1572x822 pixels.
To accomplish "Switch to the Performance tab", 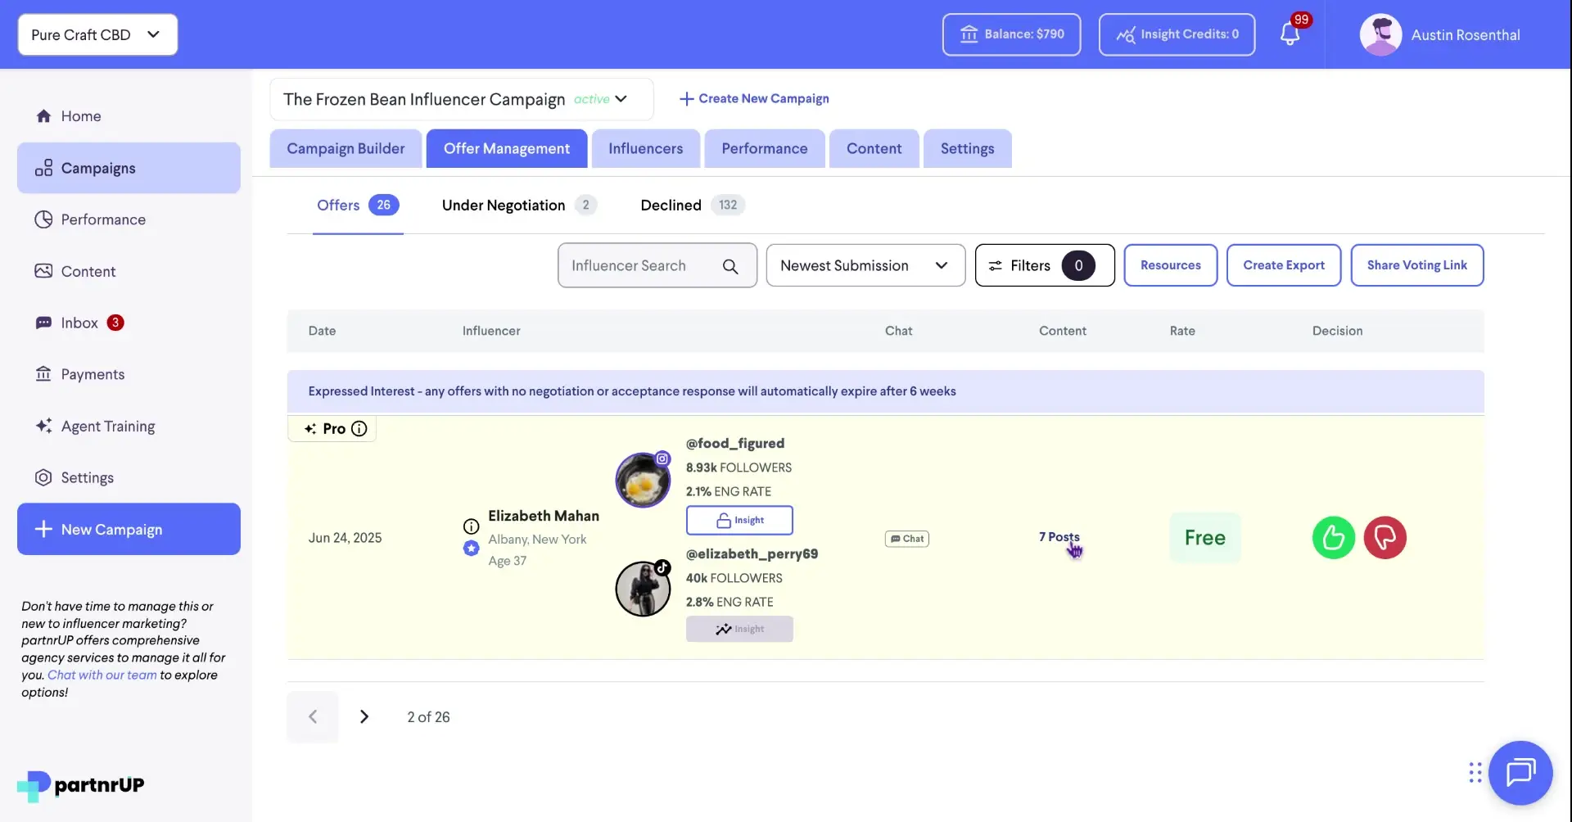I will point(764,148).
